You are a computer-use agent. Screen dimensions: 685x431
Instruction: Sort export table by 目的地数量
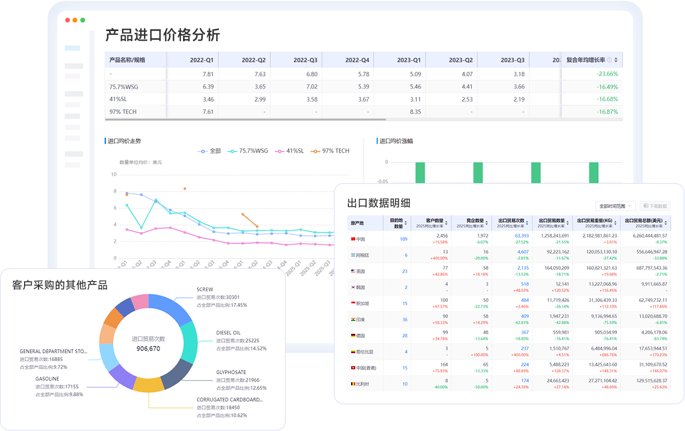(406, 223)
